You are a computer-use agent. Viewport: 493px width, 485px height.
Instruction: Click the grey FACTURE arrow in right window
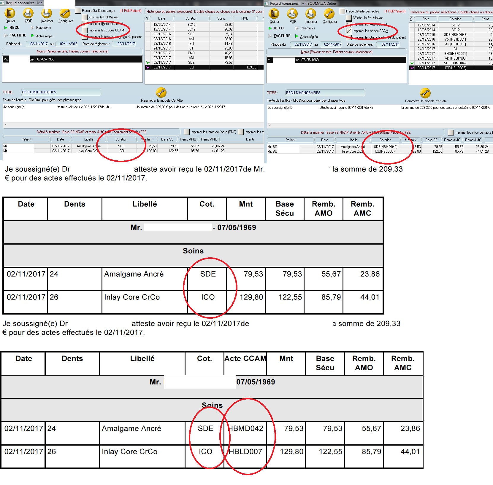[x=270, y=36]
